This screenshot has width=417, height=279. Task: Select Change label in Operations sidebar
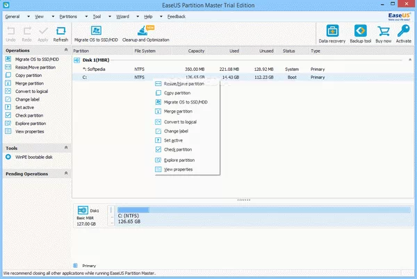pyautogui.click(x=27, y=99)
